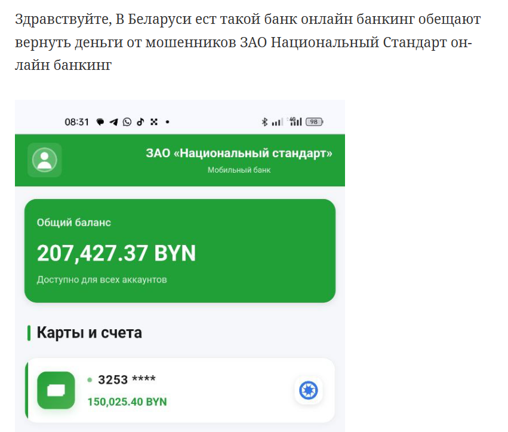The image size is (508, 432).
Task: Click the «Национальный стандарт» bank title
Action: click(239, 154)
